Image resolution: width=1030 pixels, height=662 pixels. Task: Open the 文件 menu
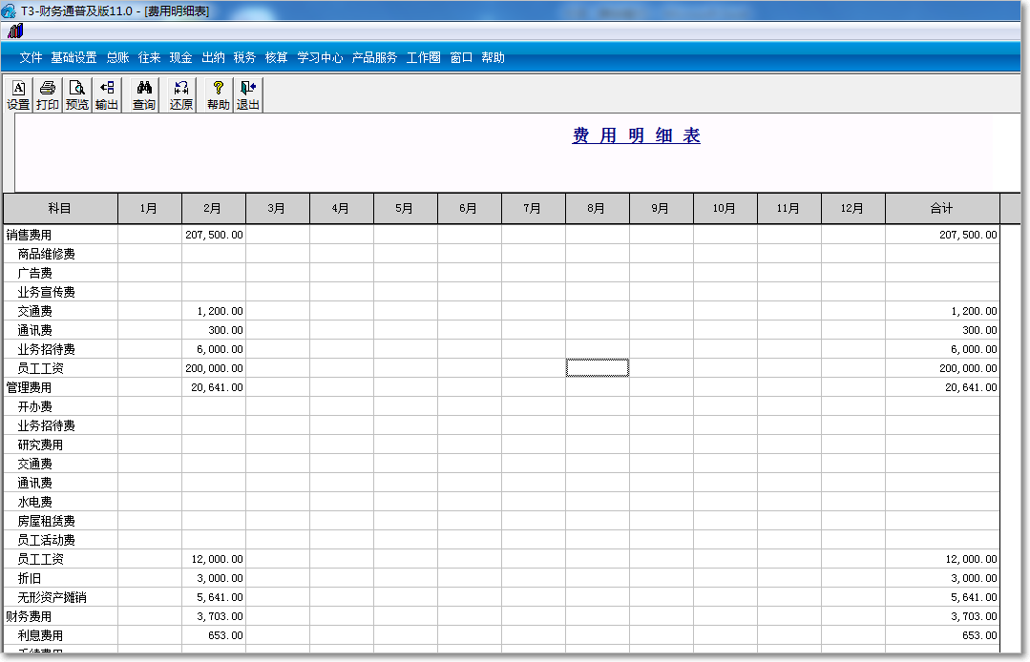pos(31,57)
